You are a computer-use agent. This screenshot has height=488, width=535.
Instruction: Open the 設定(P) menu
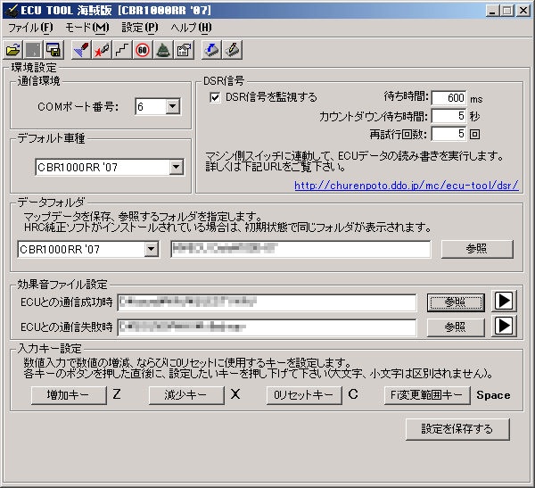pyautogui.click(x=140, y=28)
